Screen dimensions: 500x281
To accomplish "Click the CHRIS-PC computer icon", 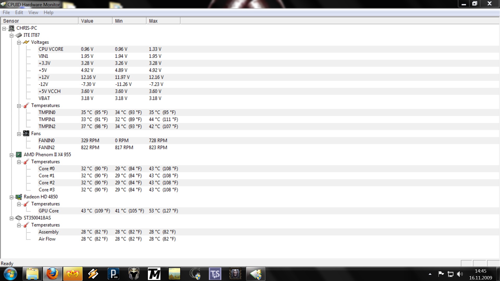I will pos(11,28).
